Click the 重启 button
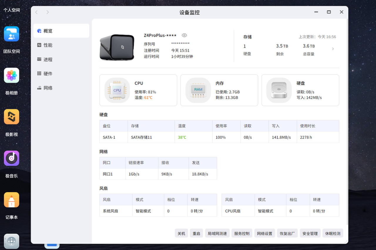 (x=197, y=233)
